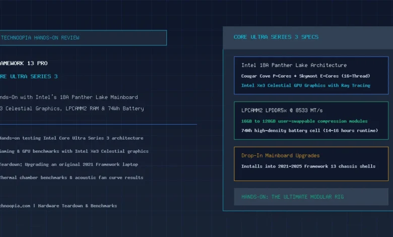
Task: Select the 'AMEWORK 13 PRO' heading text
Action: tap(24, 63)
